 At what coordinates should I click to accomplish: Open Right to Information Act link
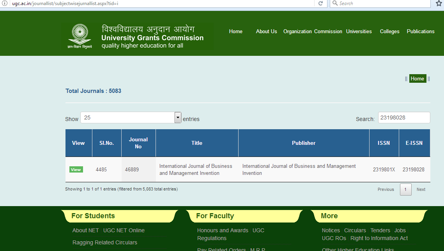tap(379, 238)
